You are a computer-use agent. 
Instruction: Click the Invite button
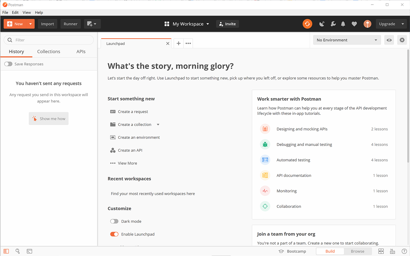click(x=227, y=24)
